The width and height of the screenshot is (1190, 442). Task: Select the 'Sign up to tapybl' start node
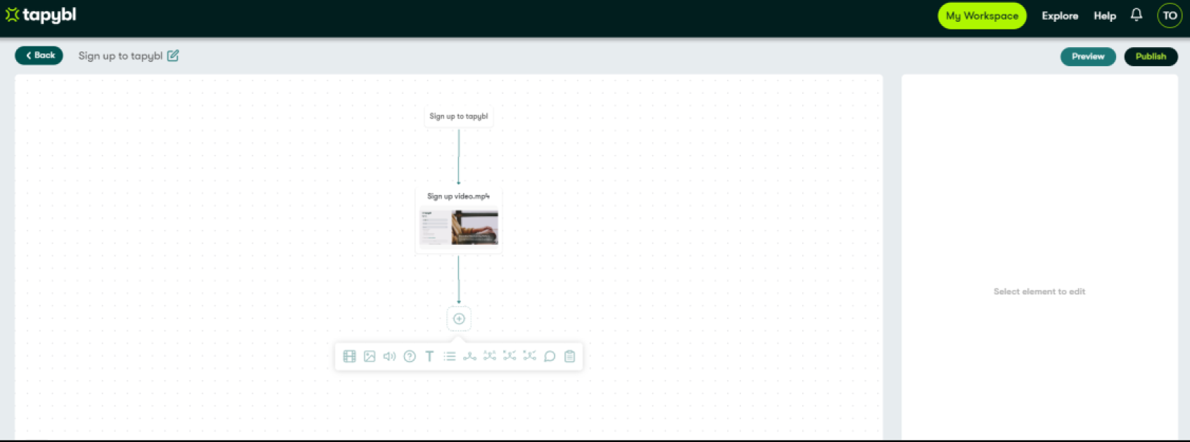click(x=459, y=117)
